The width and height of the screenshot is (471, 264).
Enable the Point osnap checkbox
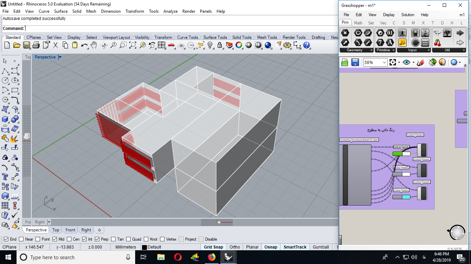(38, 239)
